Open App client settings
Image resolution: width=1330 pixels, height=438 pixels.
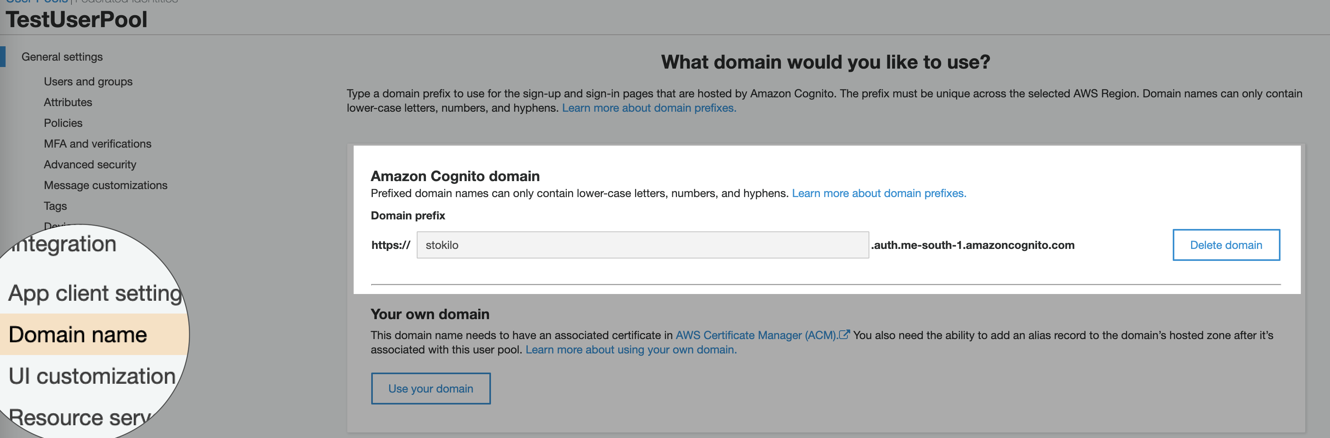point(95,293)
